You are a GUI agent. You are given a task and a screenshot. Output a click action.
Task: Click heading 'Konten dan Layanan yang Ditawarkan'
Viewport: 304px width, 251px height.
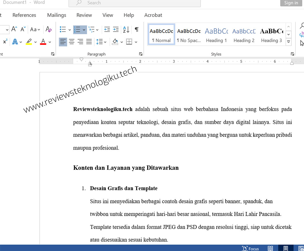[x=126, y=168]
